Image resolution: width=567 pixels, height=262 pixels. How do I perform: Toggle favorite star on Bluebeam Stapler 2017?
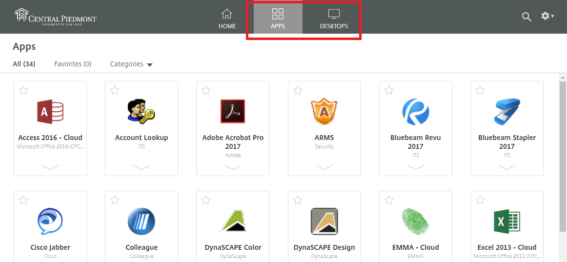480,90
